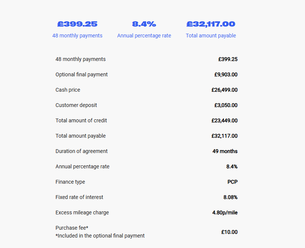Click the '4.80p/mile' excess mileage value

tap(225, 212)
